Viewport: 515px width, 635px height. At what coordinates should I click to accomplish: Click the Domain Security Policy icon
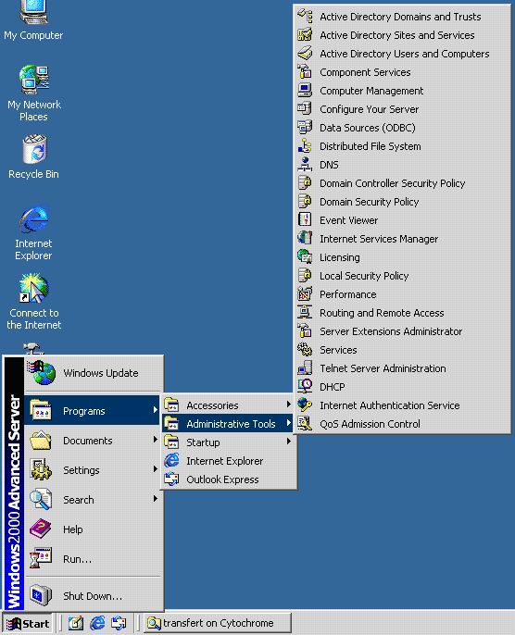pyautogui.click(x=305, y=202)
